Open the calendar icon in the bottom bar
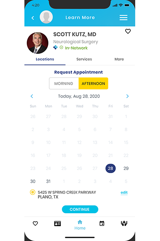This screenshot has width=160, height=241. pyautogui.click(x=102, y=223)
